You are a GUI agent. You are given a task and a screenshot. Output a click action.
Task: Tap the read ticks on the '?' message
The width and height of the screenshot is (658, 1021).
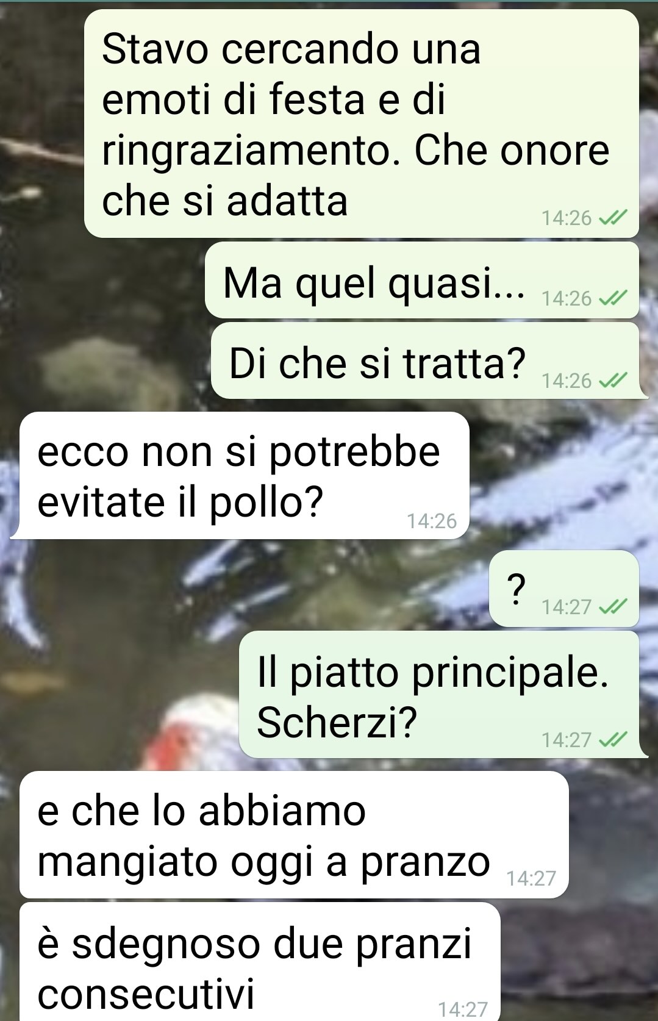tap(612, 606)
